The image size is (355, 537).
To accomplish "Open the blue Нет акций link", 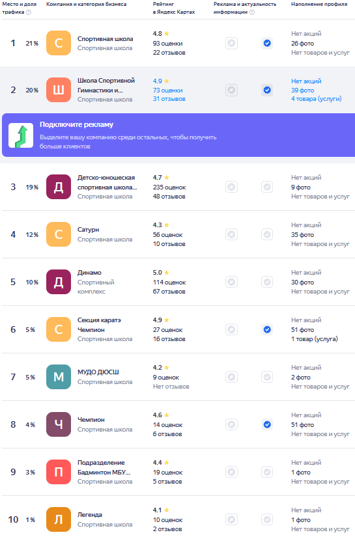I will click(306, 81).
